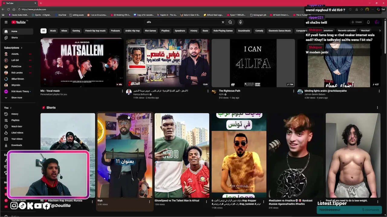Close the YouTube browser tab
387x217 pixels.
point(35,3)
